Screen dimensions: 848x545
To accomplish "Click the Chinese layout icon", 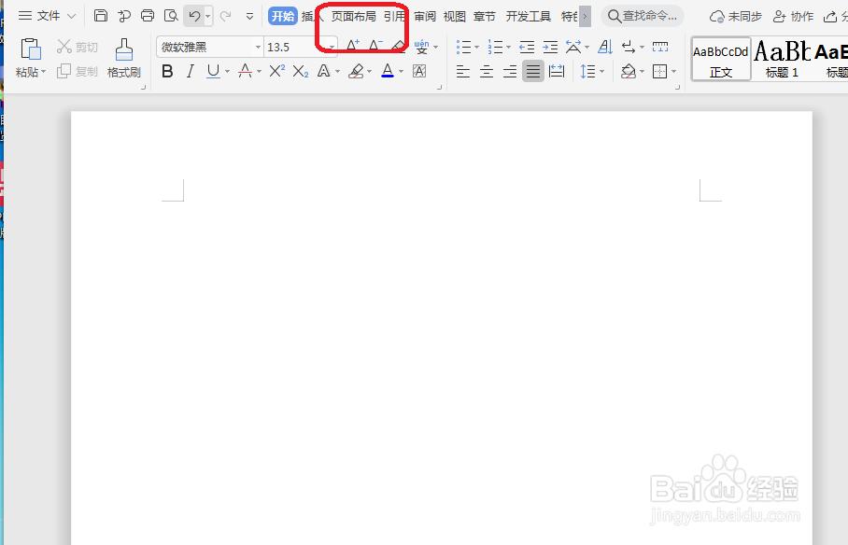I will 573,47.
